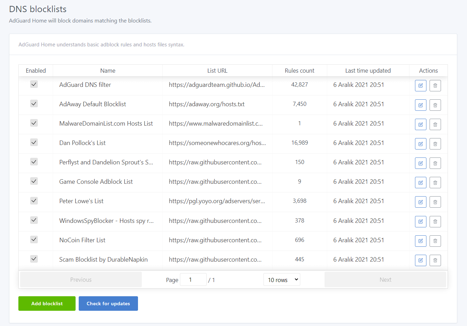Click rules count 42,827
The image size is (467, 326).
click(x=300, y=84)
